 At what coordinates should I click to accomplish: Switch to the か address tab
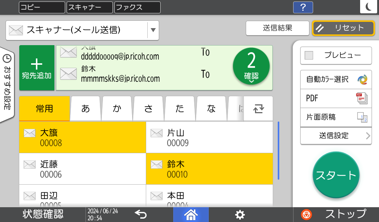pyautogui.click(x=117, y=108)
